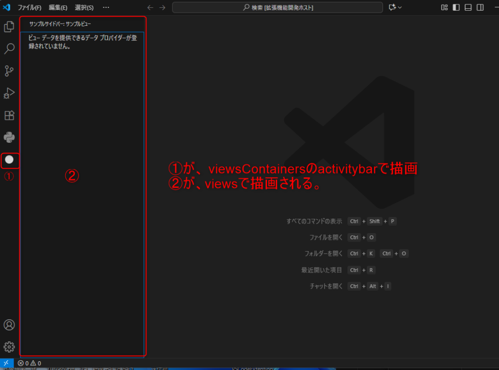This screenshot has width=499, height=370.
Task: Open the Run and Debug view
Action: [x=9, y=93]
